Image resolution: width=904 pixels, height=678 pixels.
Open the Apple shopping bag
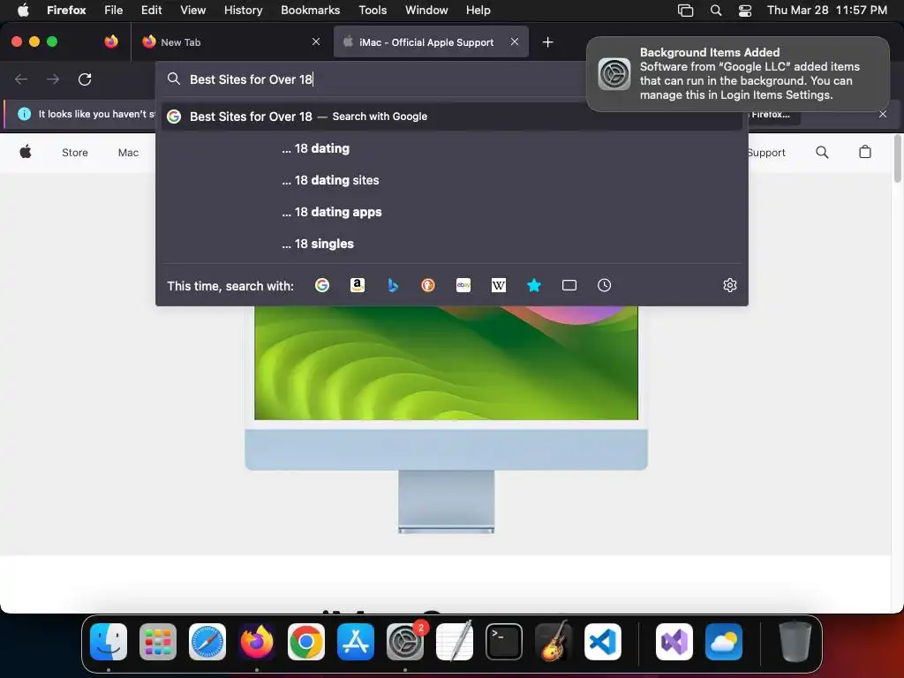click(x=865, y=152)
